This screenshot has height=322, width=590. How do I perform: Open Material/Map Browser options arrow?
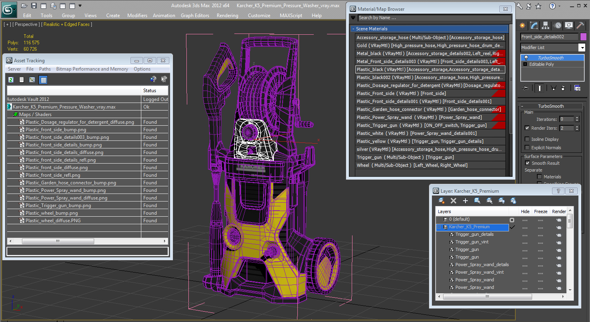click(353, 18)
